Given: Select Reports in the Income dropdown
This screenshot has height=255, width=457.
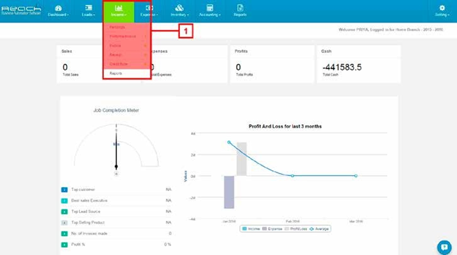Looking at the screenshot, I should click(x=127, y=73).
